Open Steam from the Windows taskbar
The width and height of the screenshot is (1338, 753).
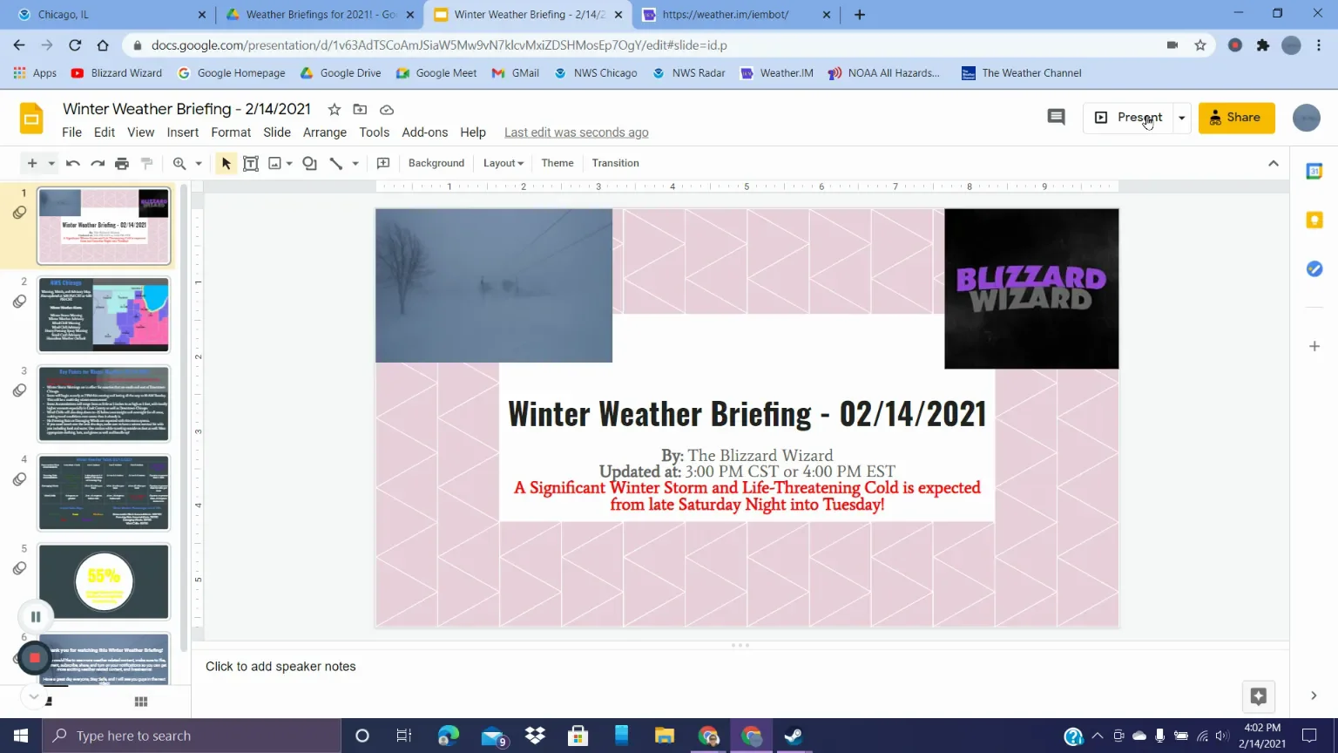click(x=794, y=736)
